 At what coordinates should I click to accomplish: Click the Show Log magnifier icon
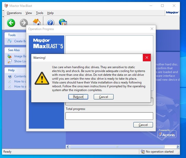(10, 61)
